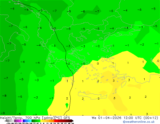Click the (00+12) forecast run label

[151, 118]
